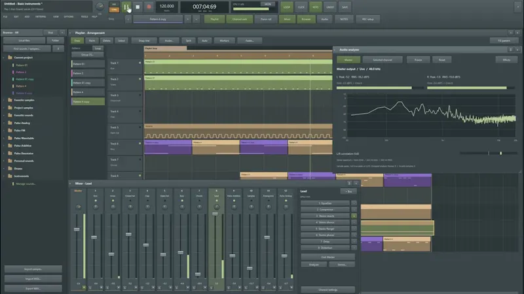This screenshot has height=294, width=524.
Task: Expand the Favorite sounds folder
Action: [4, 116]
